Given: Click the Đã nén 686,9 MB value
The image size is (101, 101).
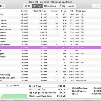Looking at the screenshot, I should pos(96,94).
